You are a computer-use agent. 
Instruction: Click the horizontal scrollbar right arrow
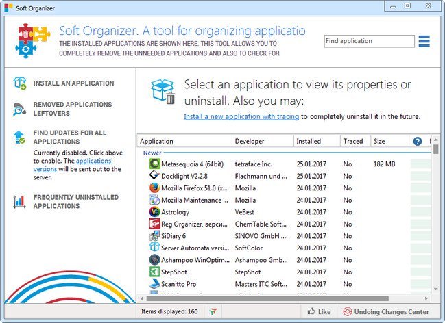point(426,298)
